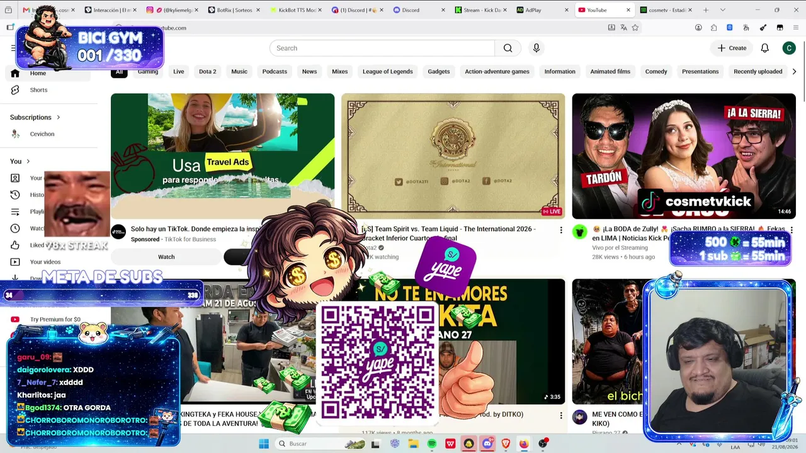Open the Windows Start menu

264,444
